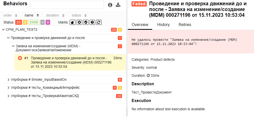254x117 pixels.
Task: Toggle broken status filter showing 2
Action: pos(25,22)
